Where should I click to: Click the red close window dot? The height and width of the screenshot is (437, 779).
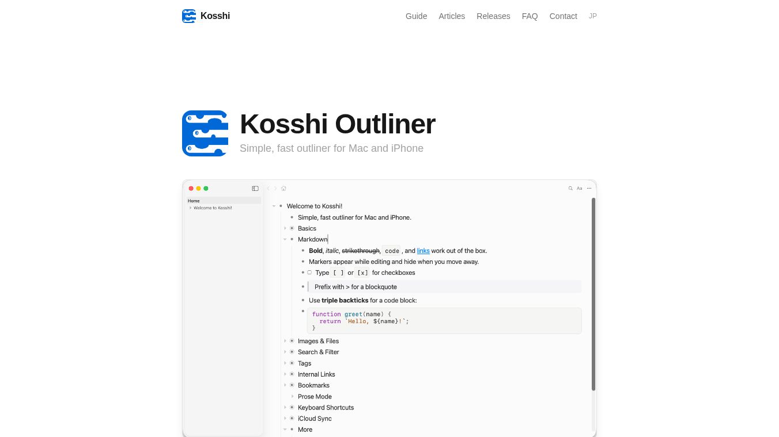(x=191, y=189)
